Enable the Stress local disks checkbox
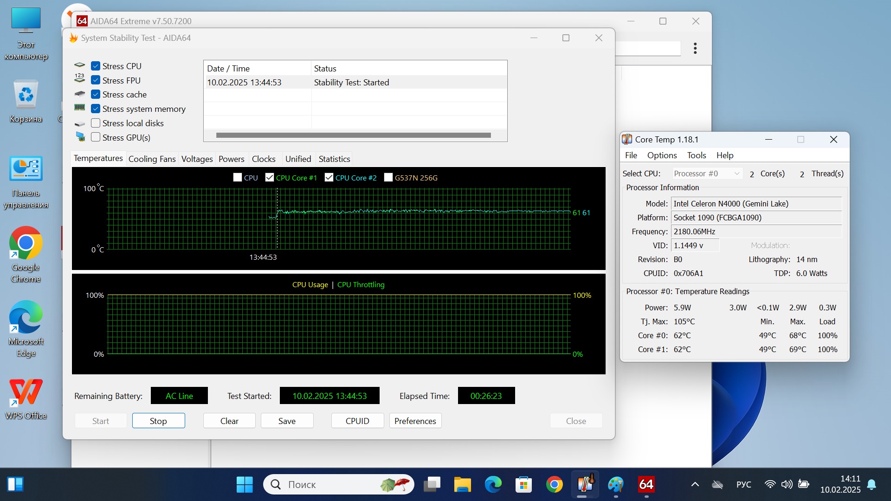This screenshot has width=891, height=501. coord(96,123)
